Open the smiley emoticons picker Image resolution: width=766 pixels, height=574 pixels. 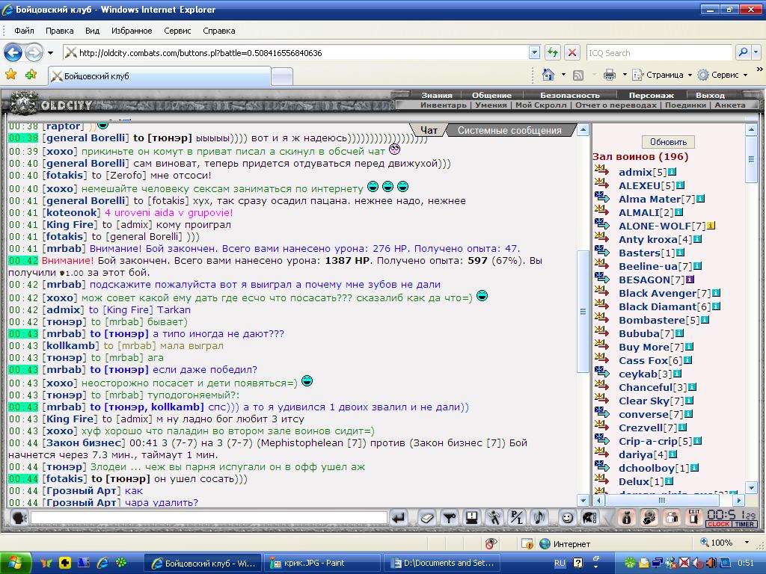567,518
